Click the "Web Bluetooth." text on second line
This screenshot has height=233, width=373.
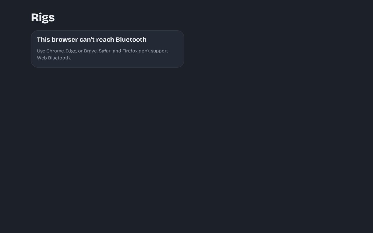click(54, 58)
